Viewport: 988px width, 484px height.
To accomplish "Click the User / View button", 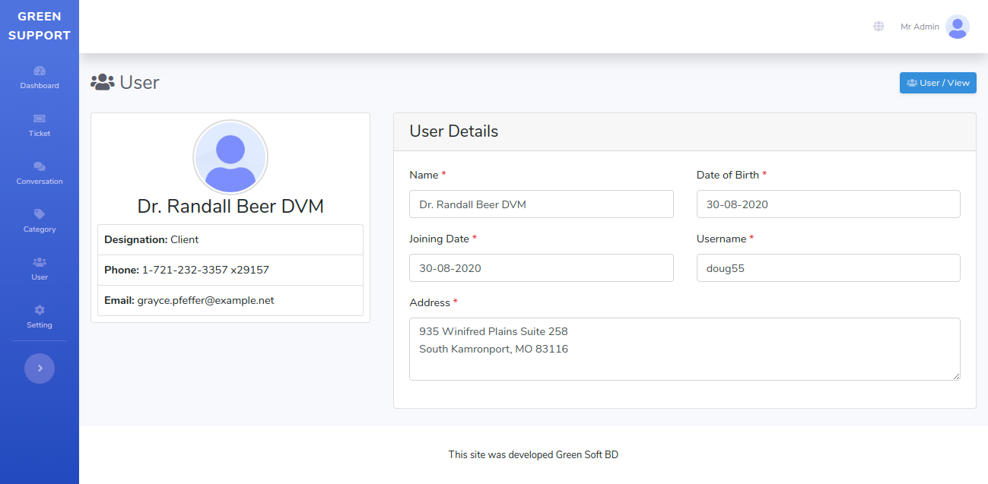I will (938, 83).
